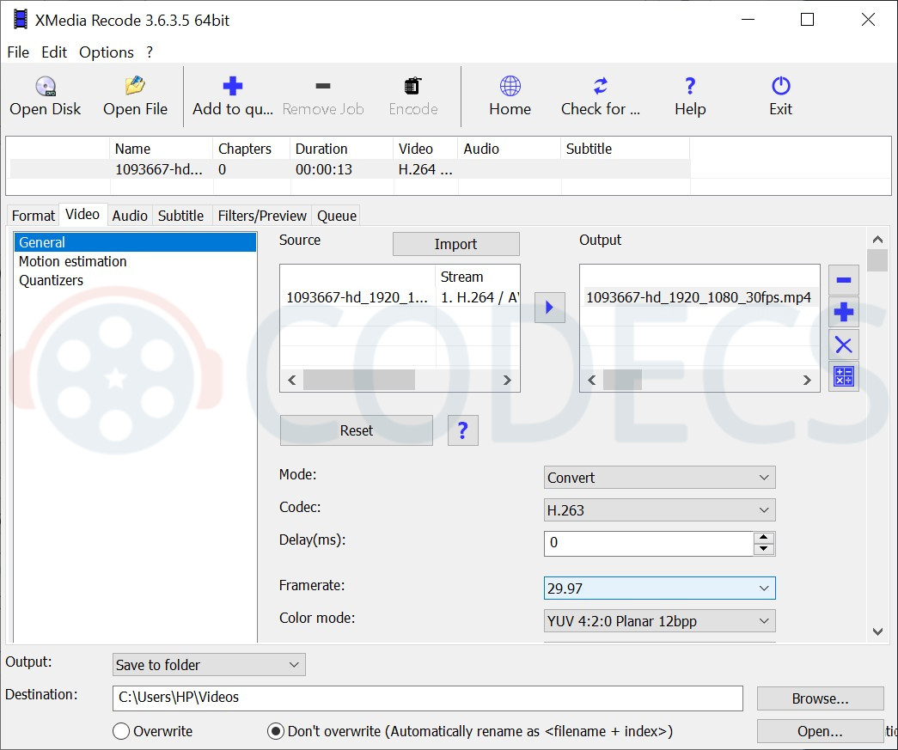Click the Name column header
Viewport: 898px width, 750px height.
tap(161, 149)
